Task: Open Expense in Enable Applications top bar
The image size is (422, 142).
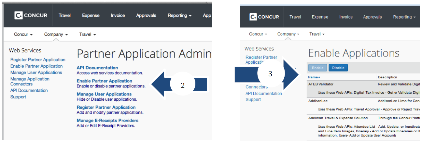Action: coord(320,17)
